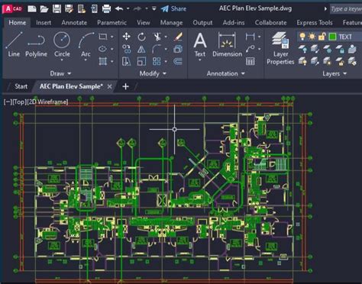The width and height of the screenshot is (362, 284).
Task: Switch to the Start file tab
Action: point(21,86)
